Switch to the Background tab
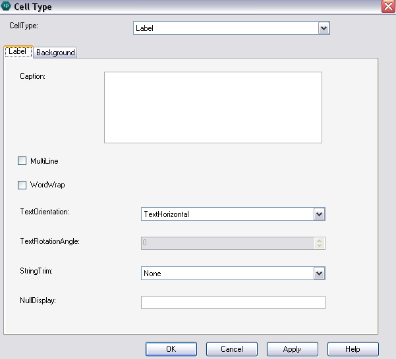This screenshot has width=396, height=359. click(55, 53)
